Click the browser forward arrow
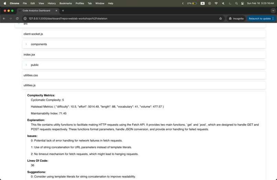 point(11,19)
